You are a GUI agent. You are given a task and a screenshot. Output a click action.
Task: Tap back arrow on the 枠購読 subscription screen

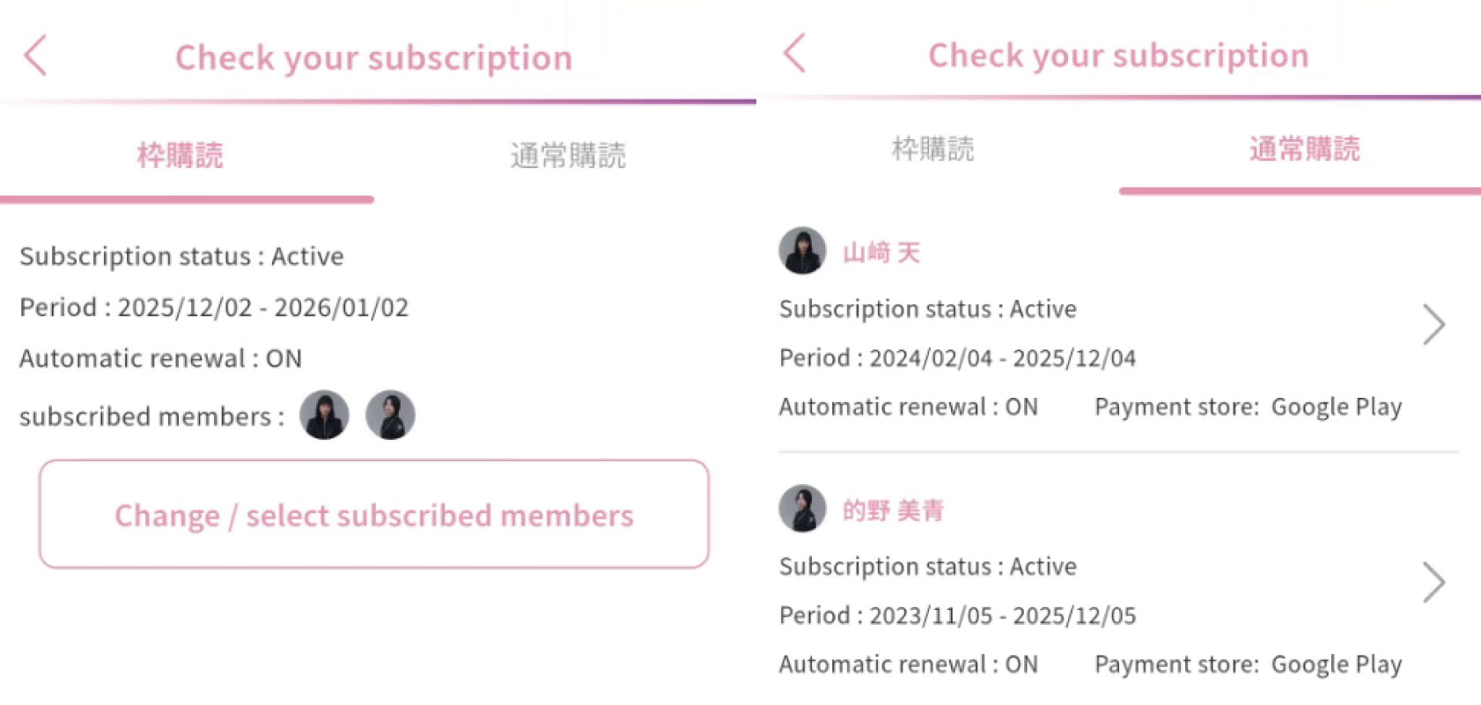[35, 56]
